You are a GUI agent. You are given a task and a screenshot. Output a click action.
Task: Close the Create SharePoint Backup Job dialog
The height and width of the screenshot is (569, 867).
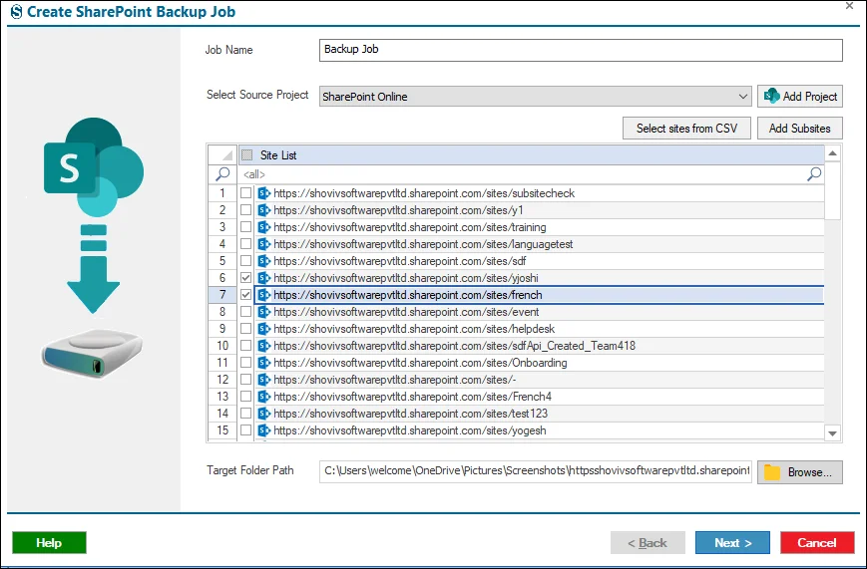(849, 6)
